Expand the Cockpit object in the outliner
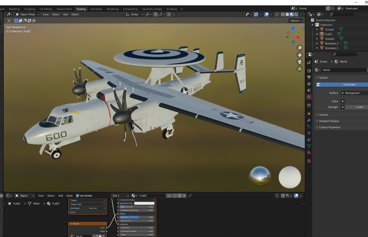Image resolution: width=368 pixels, height=237 pixels. click(317, 29)
